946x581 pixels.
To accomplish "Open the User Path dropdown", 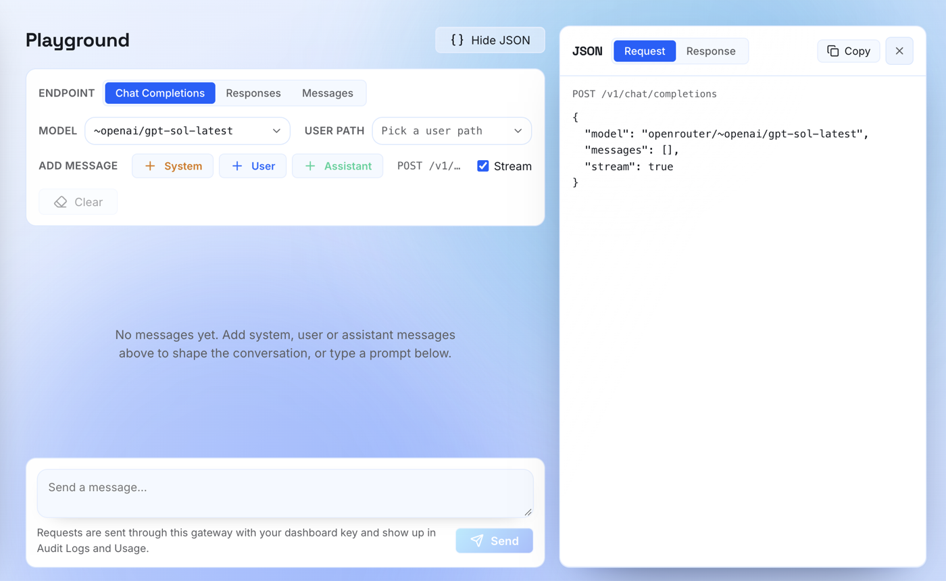I will [x=452, y=131].
